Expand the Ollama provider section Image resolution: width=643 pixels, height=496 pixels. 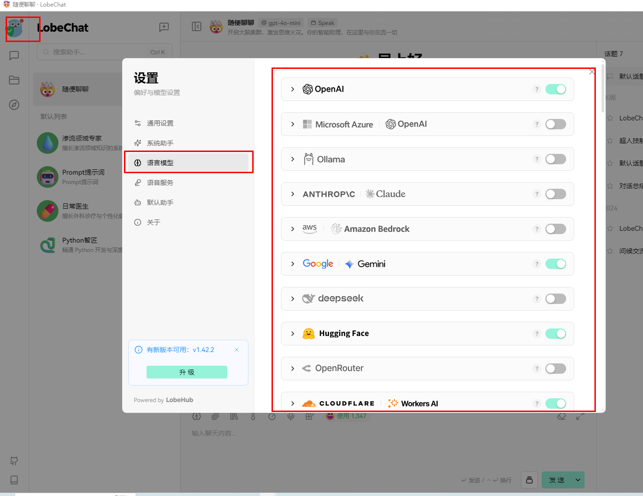[x=293, y=159]
